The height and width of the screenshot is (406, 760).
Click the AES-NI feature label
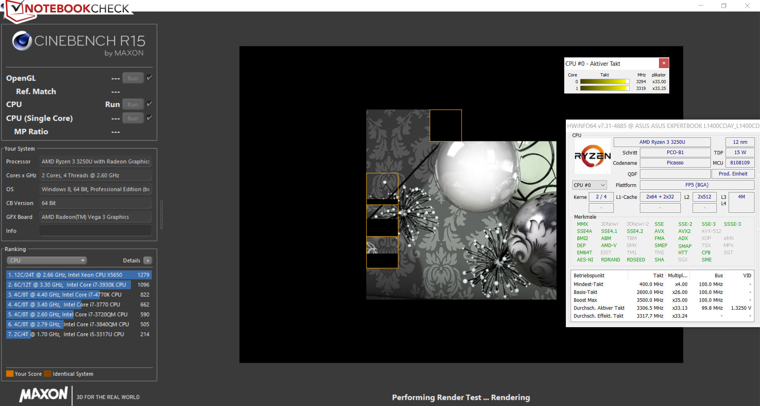click(x=585, y=260)
